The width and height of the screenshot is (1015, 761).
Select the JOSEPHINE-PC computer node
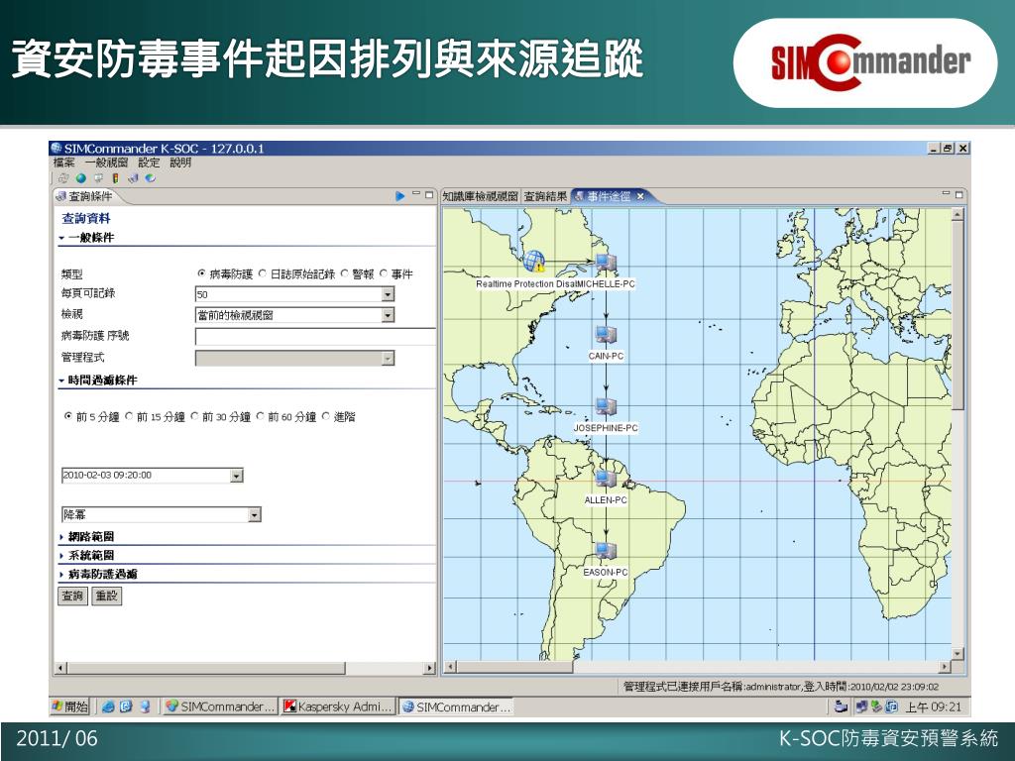606,406
